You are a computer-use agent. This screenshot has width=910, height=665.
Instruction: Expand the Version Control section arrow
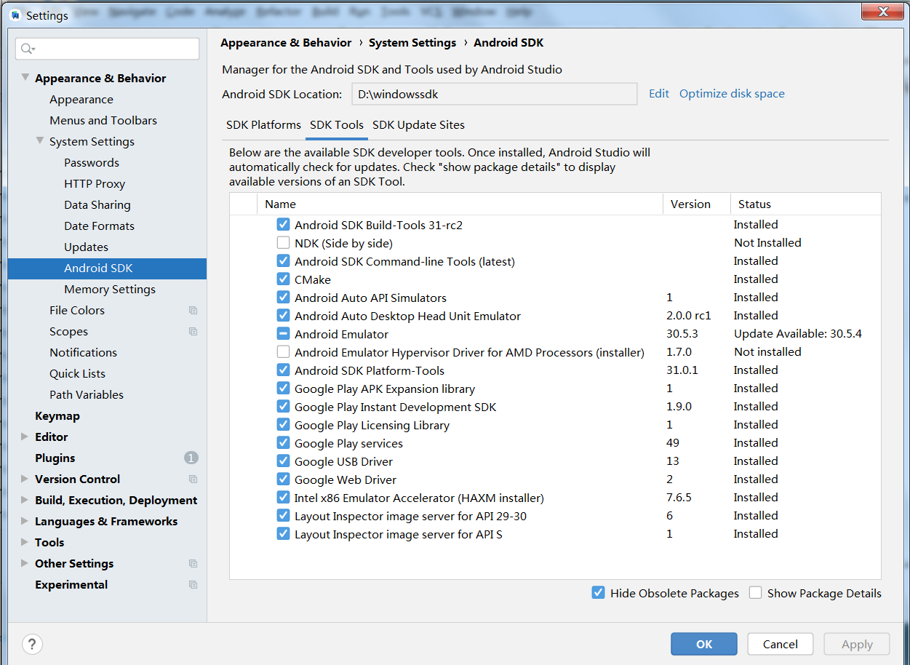pos(25,479)
